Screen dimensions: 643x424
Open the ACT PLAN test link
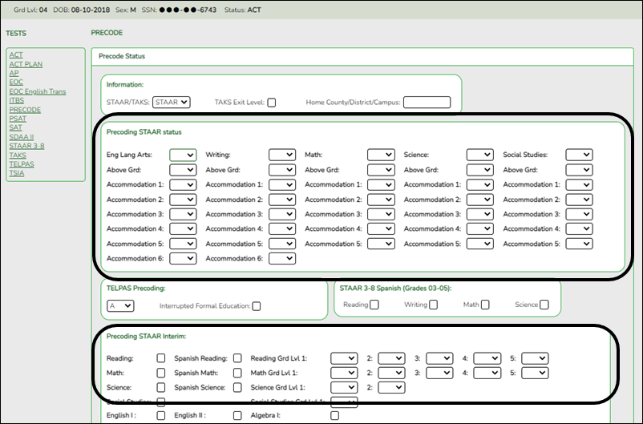tap(26, 64)
